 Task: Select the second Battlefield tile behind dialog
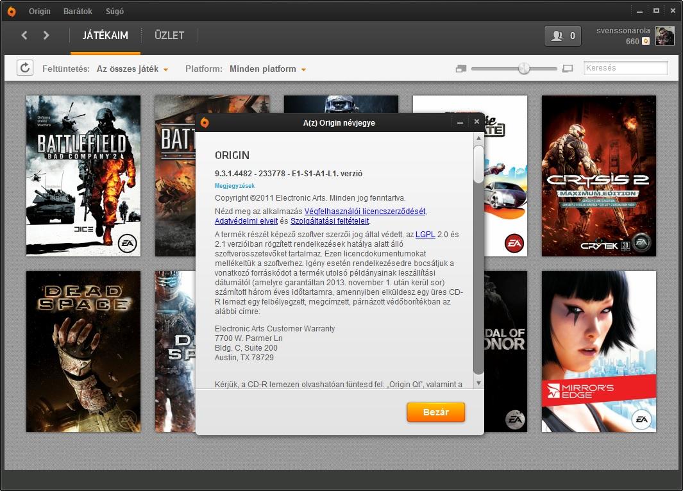click(x=175, y=176)
